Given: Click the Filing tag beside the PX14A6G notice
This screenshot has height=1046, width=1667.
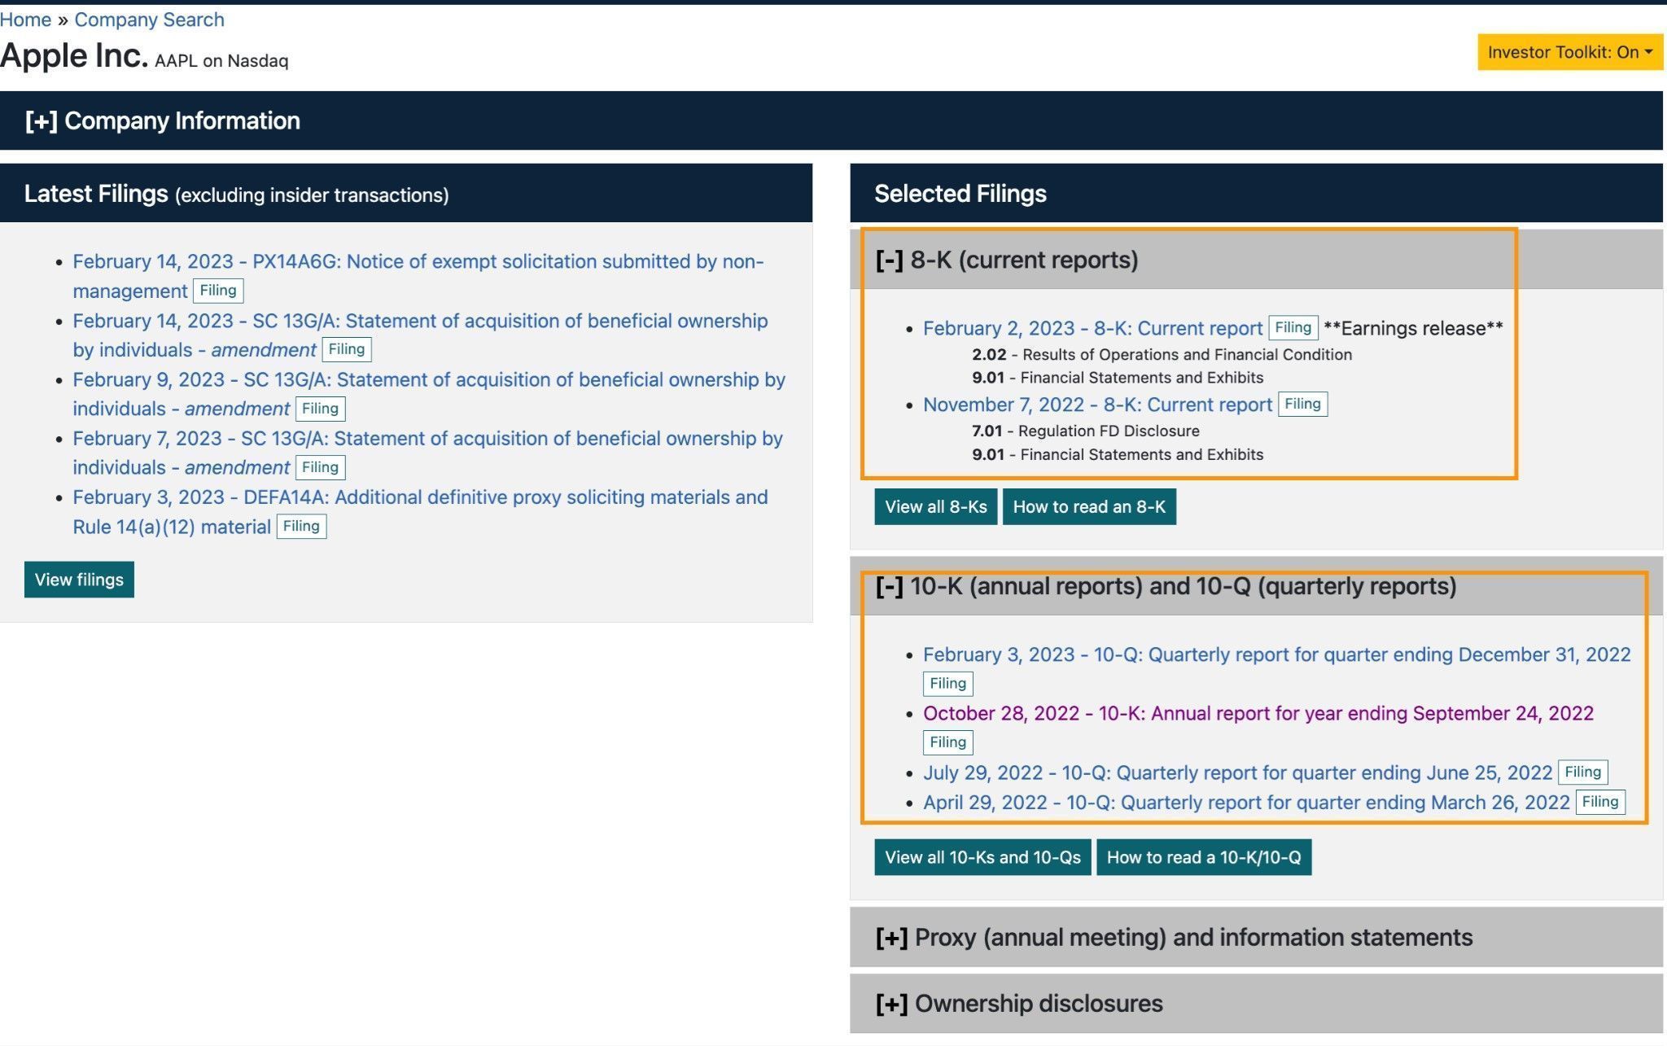Looking at the screenshot, I should (x=218, y=291).
